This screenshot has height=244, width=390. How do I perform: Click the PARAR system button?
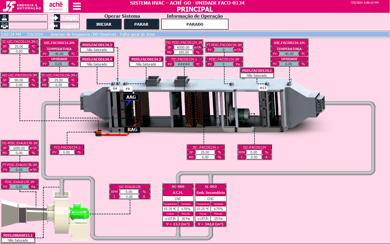pos(142,24)
